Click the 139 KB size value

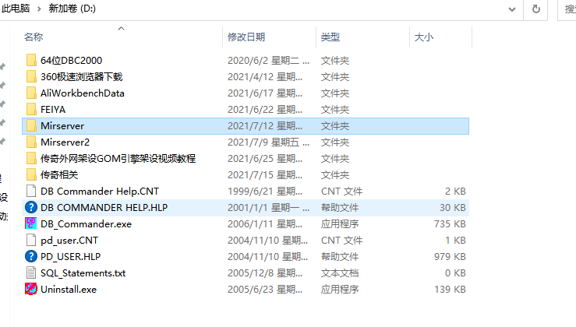pos(450,289)
